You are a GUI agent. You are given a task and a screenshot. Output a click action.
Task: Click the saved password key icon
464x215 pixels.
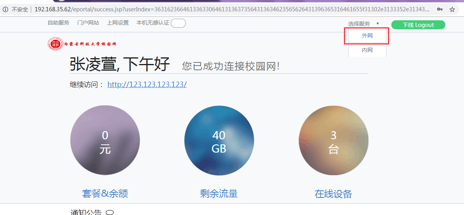[440, 9]
